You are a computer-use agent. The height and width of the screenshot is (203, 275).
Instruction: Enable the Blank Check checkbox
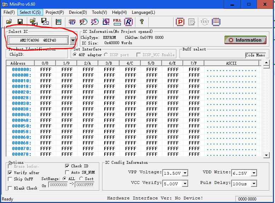(x=10, y=188)
